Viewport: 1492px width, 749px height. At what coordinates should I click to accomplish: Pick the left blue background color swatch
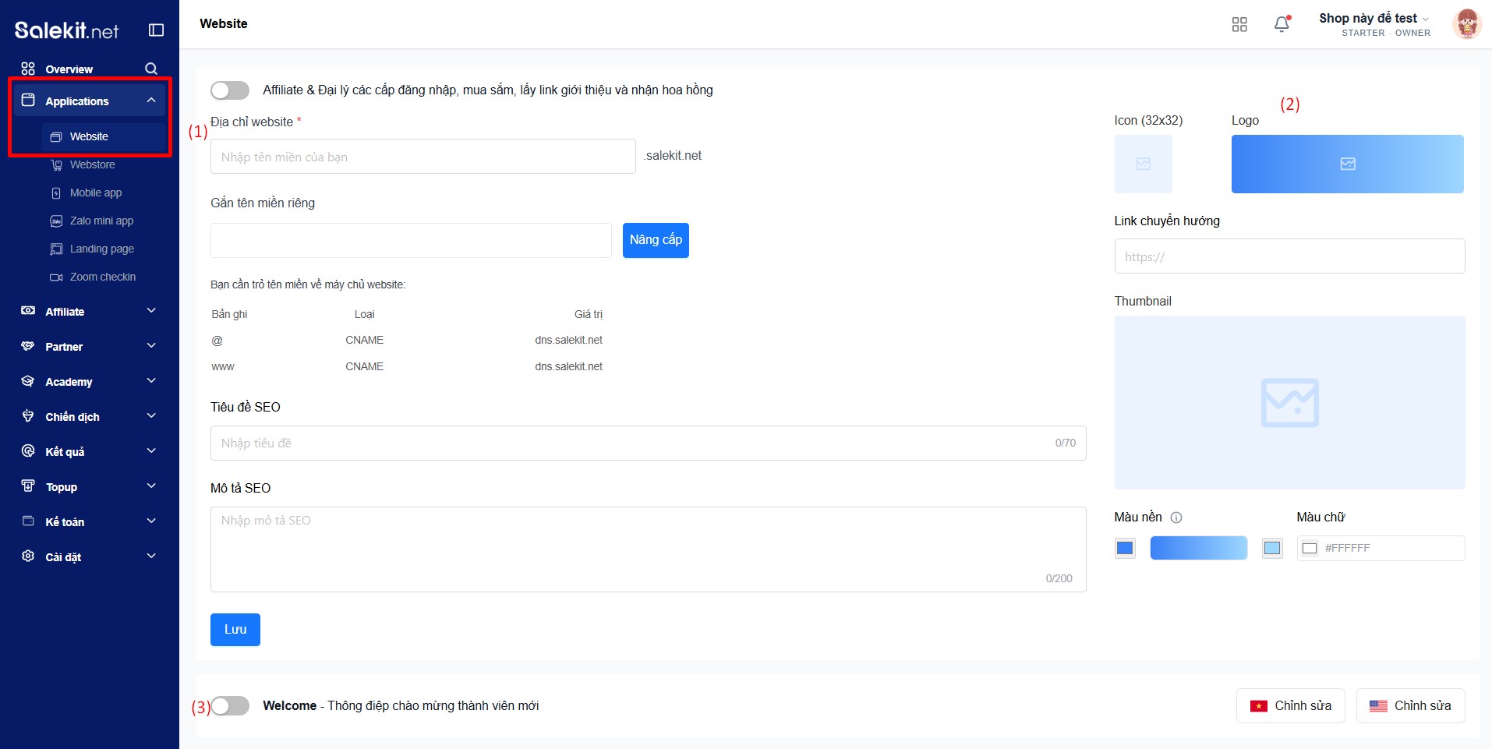click(x=1125, y=549)
